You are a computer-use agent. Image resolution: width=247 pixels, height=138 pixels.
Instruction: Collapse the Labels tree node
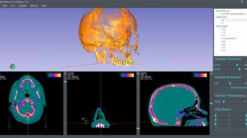pyautogui.click(x=217, y=26)
